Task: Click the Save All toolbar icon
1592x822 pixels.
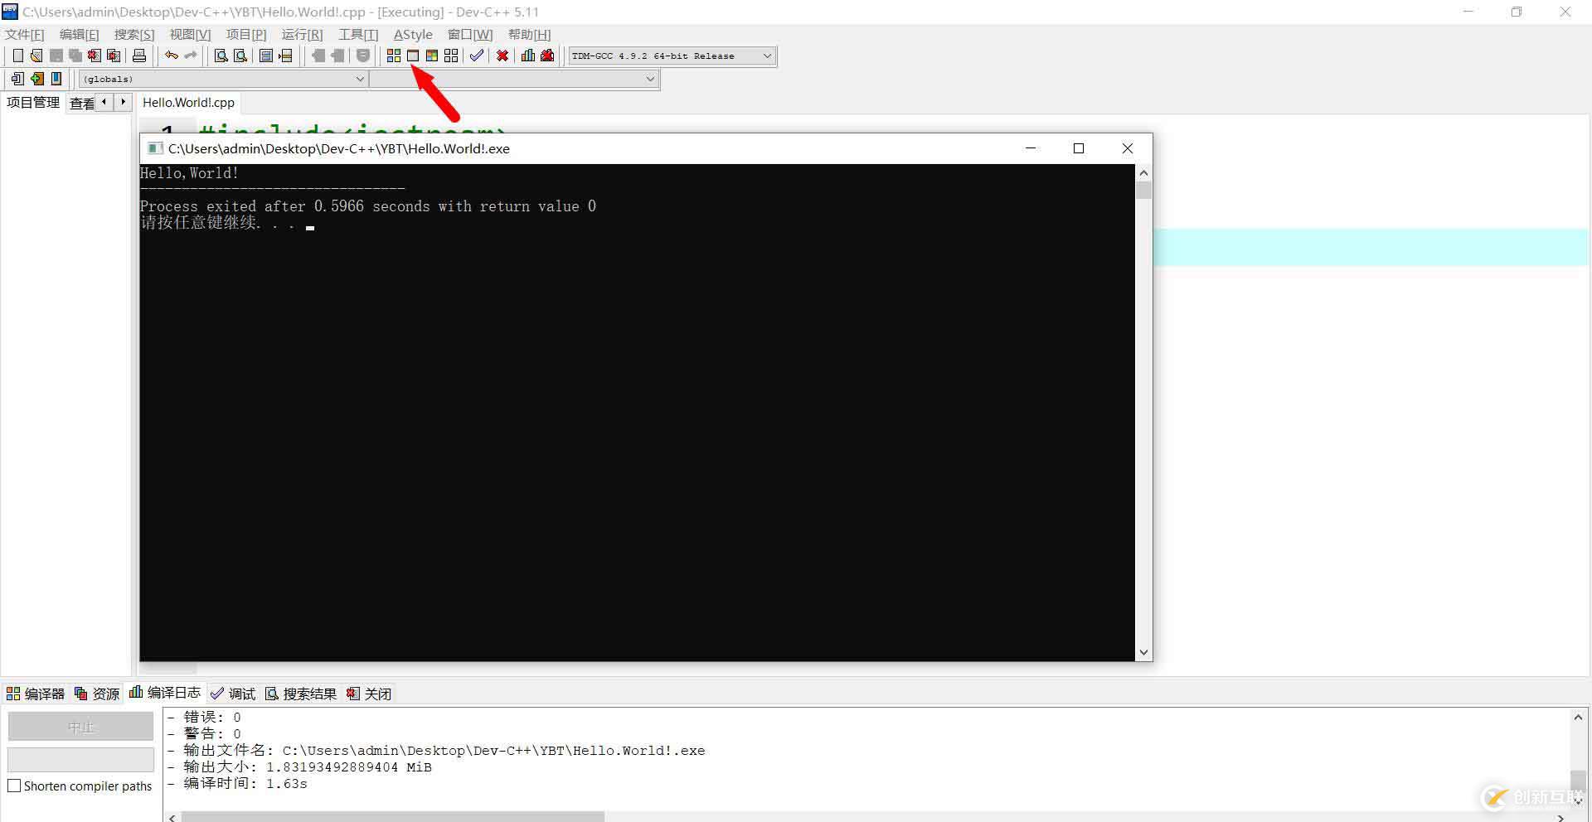Action: tap(75, 56)
